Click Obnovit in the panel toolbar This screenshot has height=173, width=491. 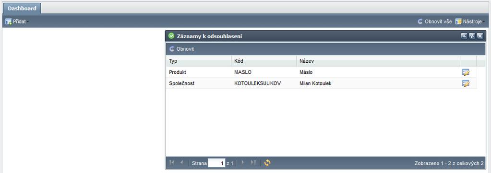click(x=181, y=49)
